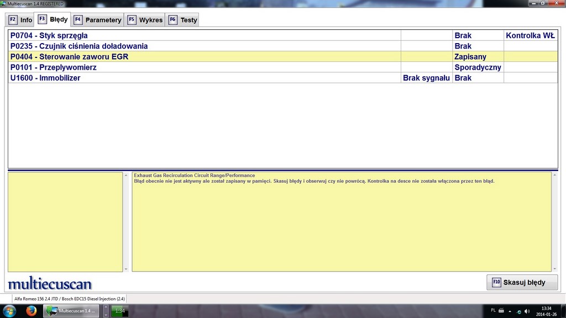Viewport: 566px width, 318px height.
Task: Click the network tray icon
Action: click(518, 311)
